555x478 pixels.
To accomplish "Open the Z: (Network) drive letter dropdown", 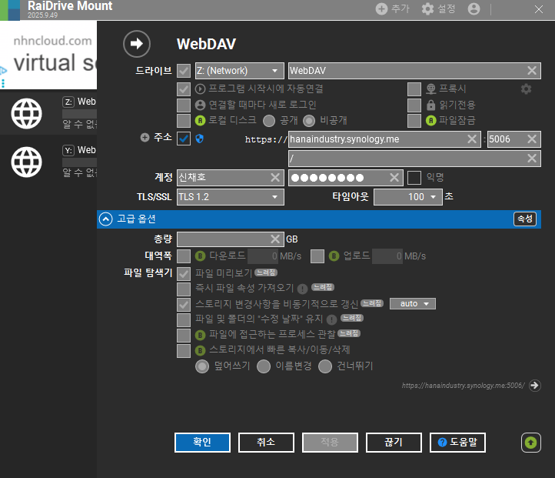I will point(238,71).
